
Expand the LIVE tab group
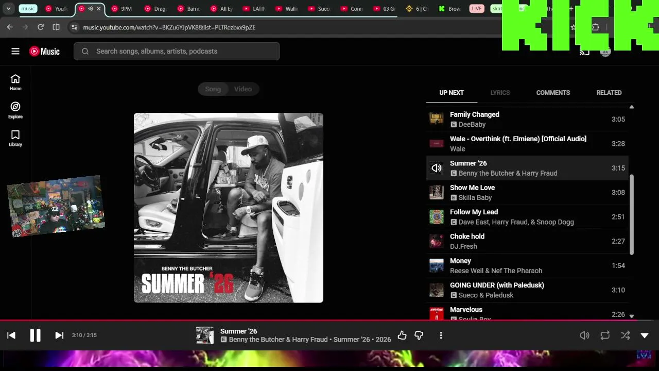[477, 9]
